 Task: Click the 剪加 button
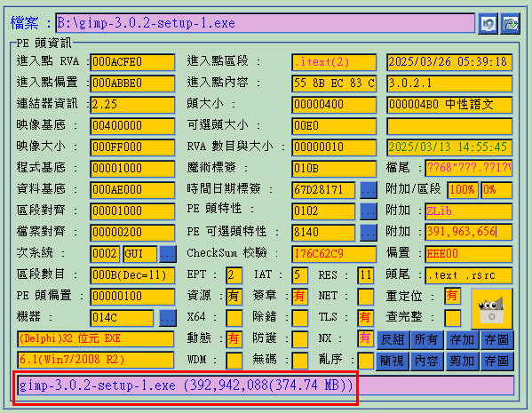(x=462, y=361)
